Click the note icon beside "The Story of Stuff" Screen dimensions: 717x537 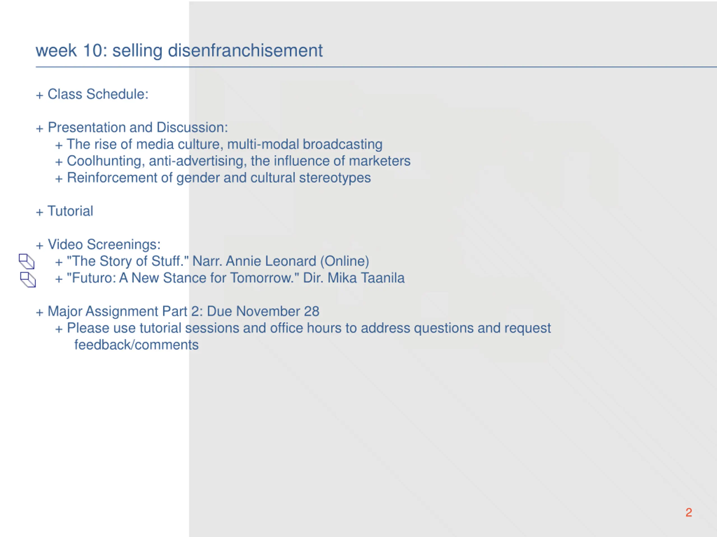click(27, 262)
